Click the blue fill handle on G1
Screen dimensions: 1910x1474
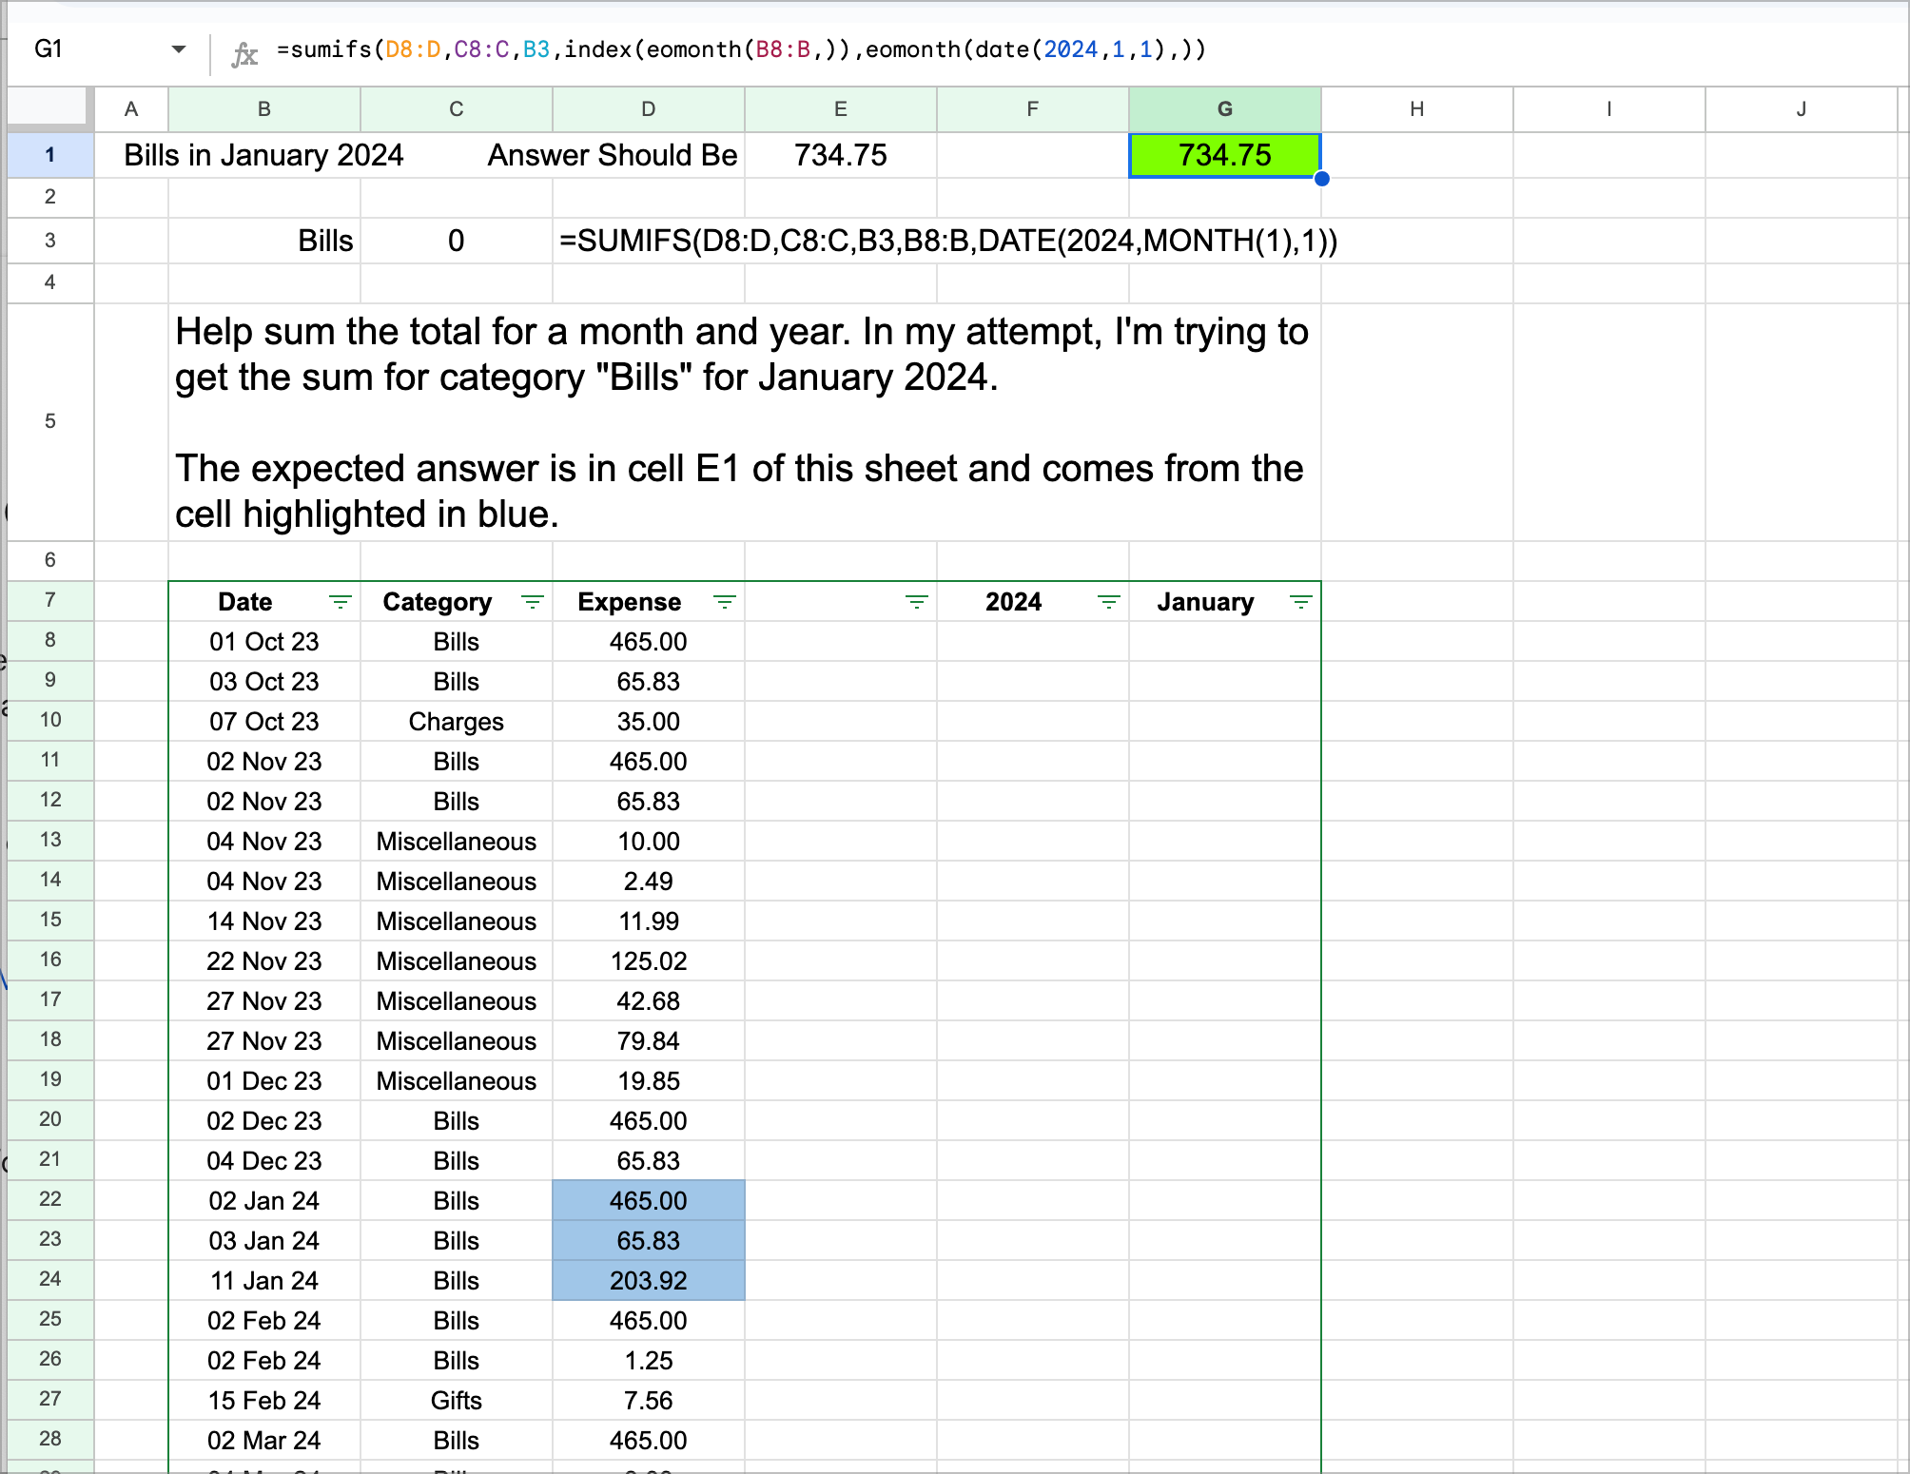click(x=1321, y=179)
